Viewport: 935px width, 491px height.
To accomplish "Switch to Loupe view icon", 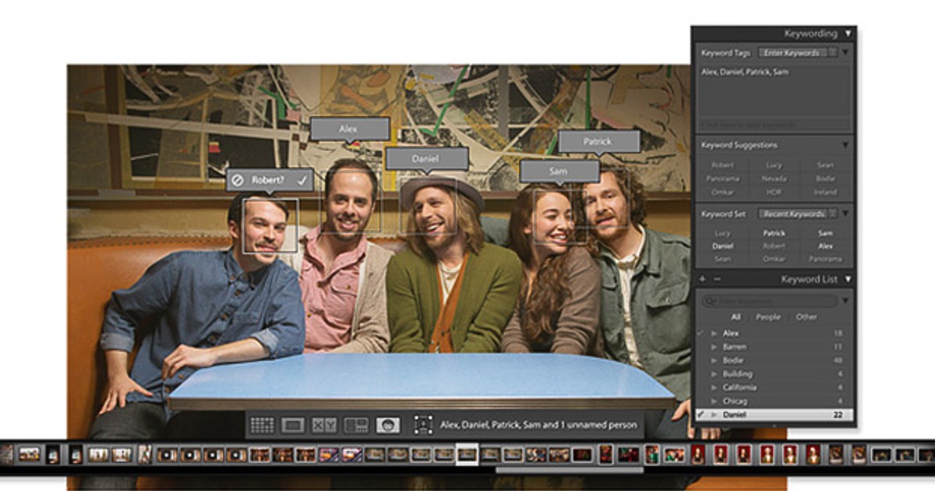I will tap(293, 426).
